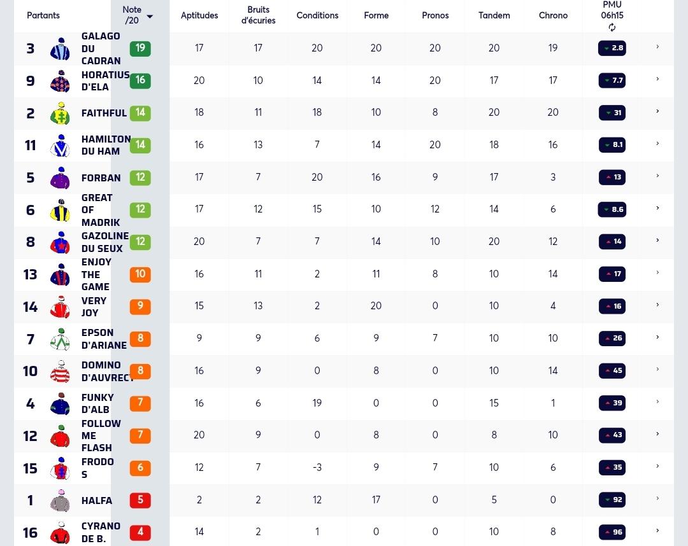This screenshot has height=546, width=688.
Task: Click Galago du Cadran's 2.8 odds button
Action: click(612, 48)
